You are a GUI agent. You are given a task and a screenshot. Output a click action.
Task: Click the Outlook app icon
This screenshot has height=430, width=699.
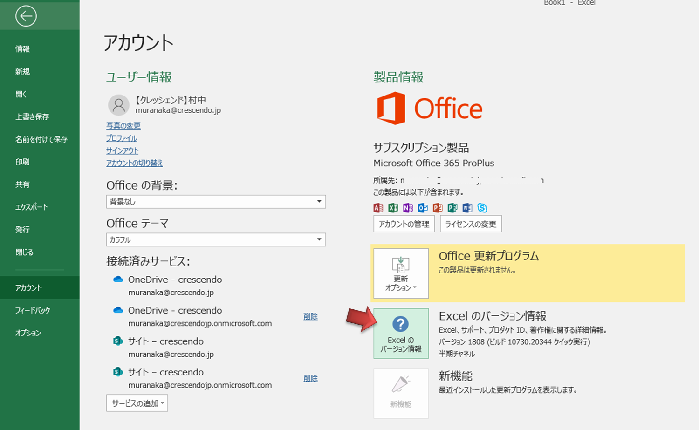423,208
